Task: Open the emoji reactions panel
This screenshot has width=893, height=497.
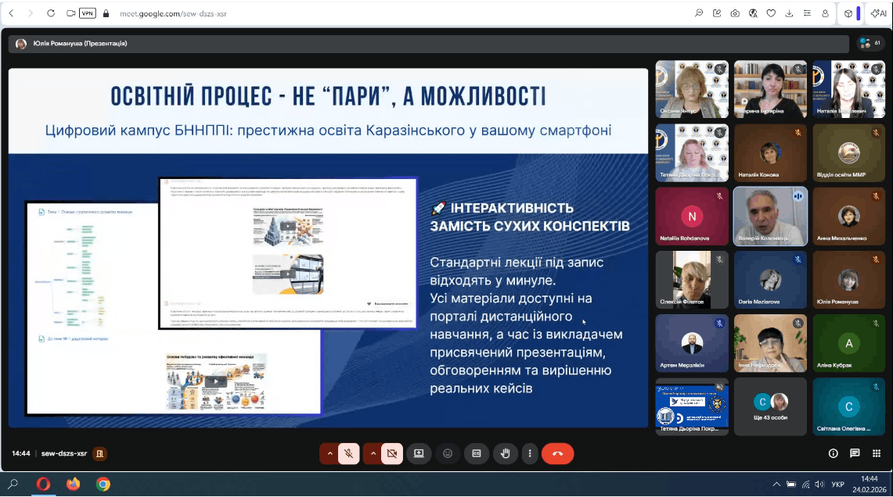Action: (x=448, y=453)
